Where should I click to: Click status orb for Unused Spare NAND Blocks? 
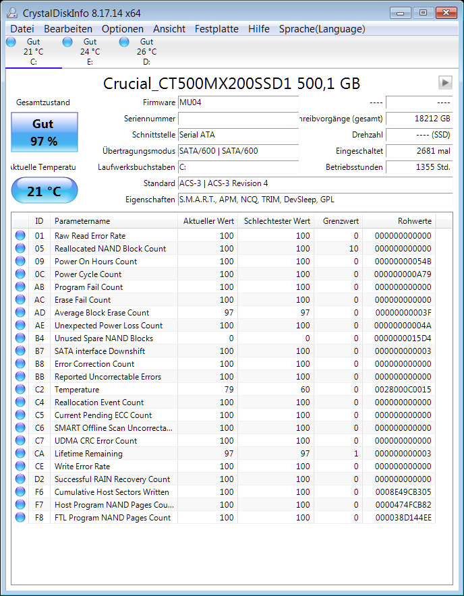[x=20, y=338]
